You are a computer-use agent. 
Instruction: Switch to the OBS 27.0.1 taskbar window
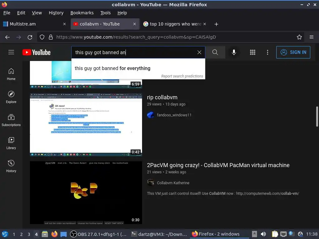tap(98, 234)
